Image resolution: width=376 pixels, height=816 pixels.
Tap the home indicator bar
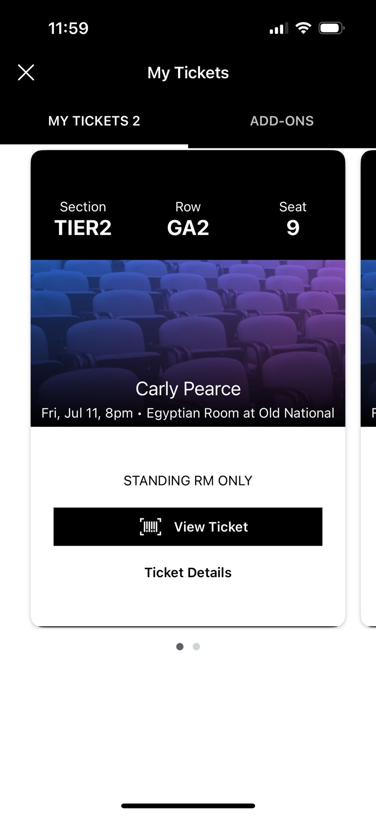(x=188, y=806)
